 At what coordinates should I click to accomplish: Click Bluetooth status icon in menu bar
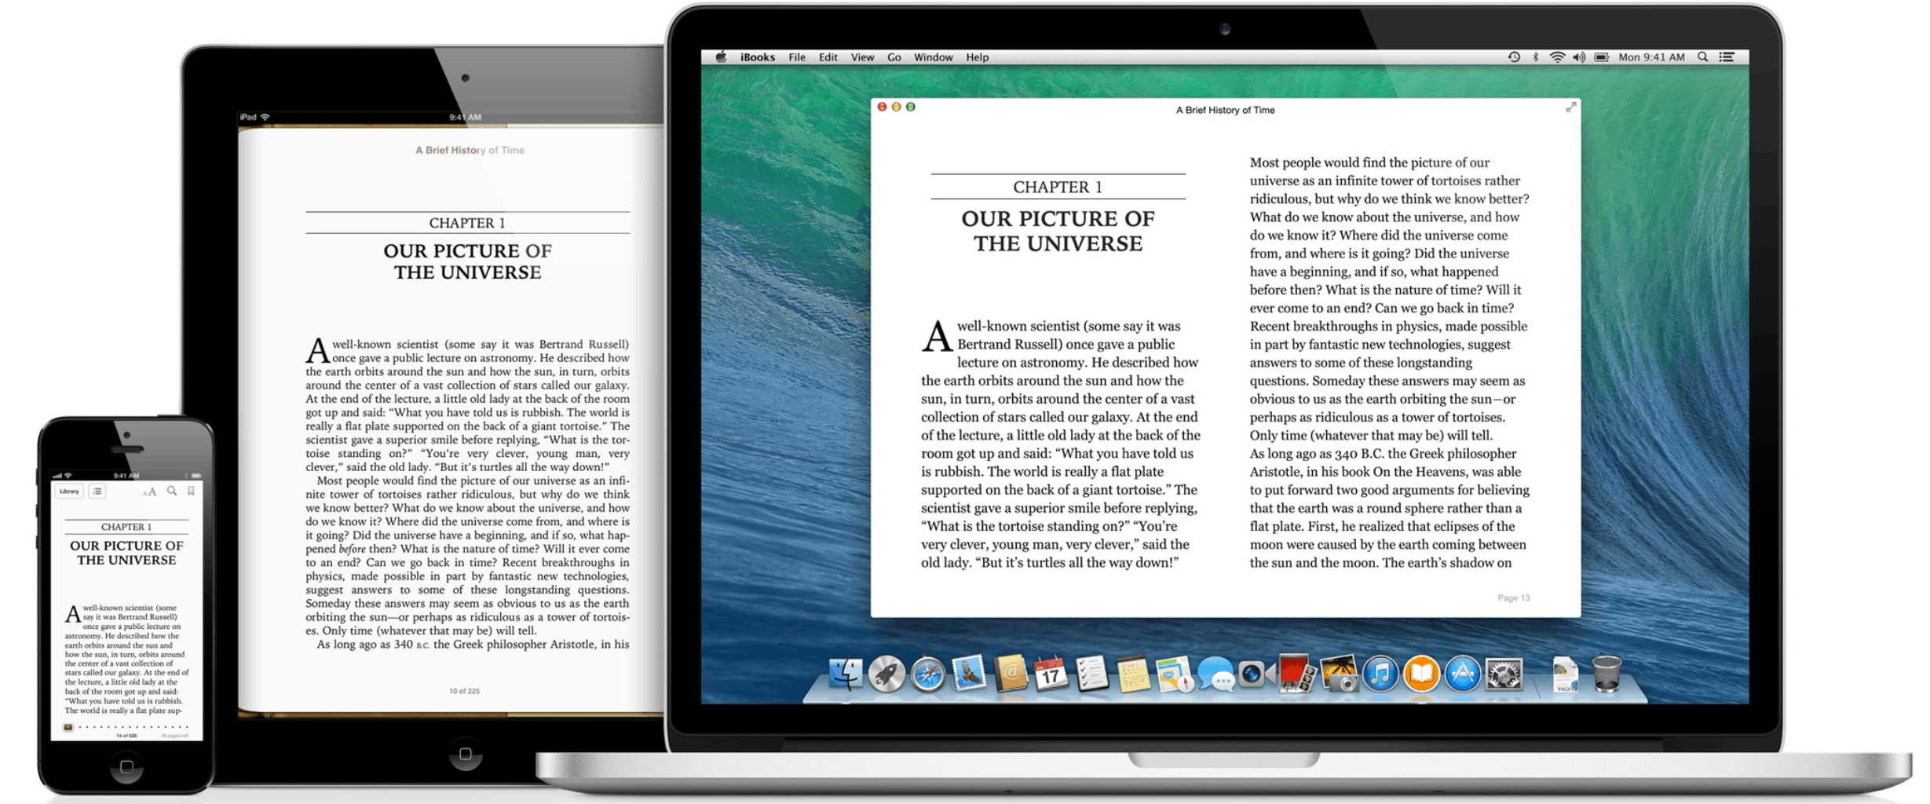[1535, 57]
